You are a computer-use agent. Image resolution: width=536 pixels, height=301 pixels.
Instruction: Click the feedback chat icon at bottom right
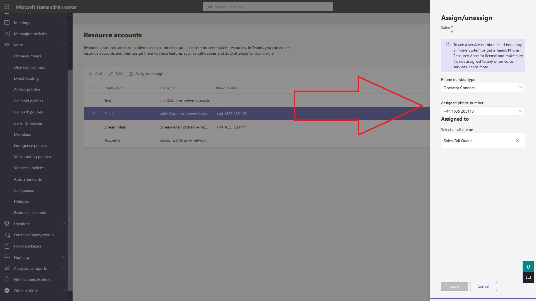(528, 278)
